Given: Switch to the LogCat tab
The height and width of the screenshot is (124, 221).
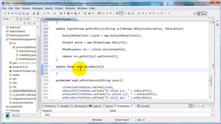Looking at the screenshot, I should (x=95, y=106).
